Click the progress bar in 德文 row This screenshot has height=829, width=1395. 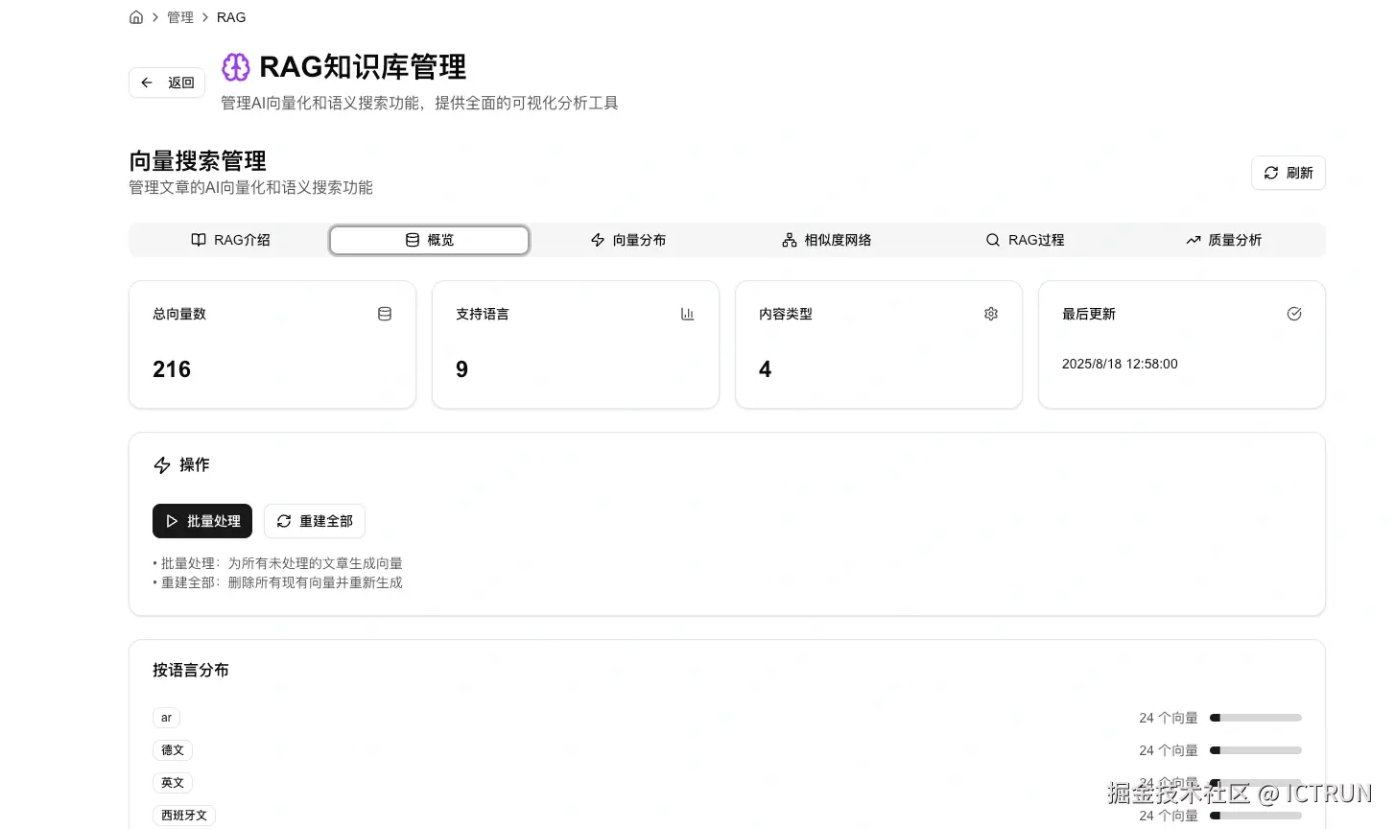1256,750
